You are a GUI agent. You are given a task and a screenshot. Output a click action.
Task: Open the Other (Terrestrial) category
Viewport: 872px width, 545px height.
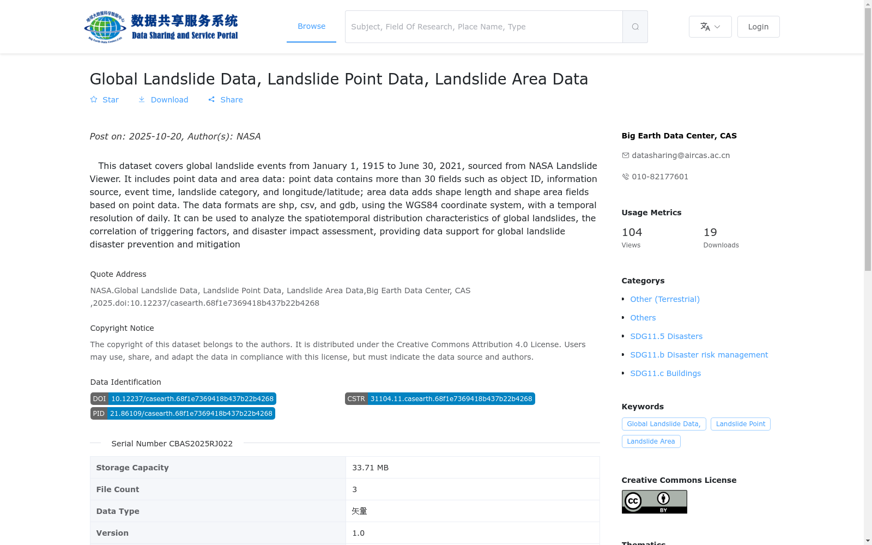pos(665,299)
